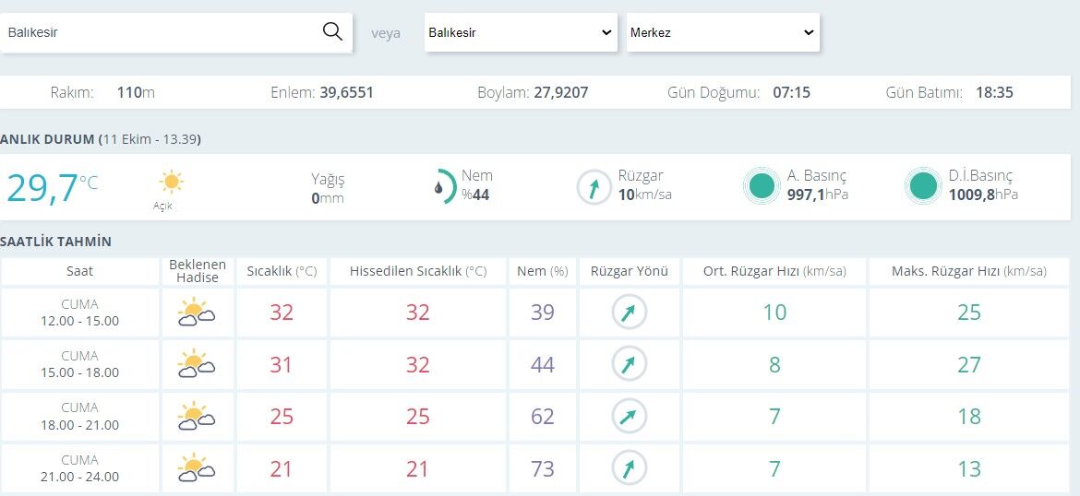1080x496 pixels.
Task: Click the 'Saat' column header
Action: (x=80, y=271)
